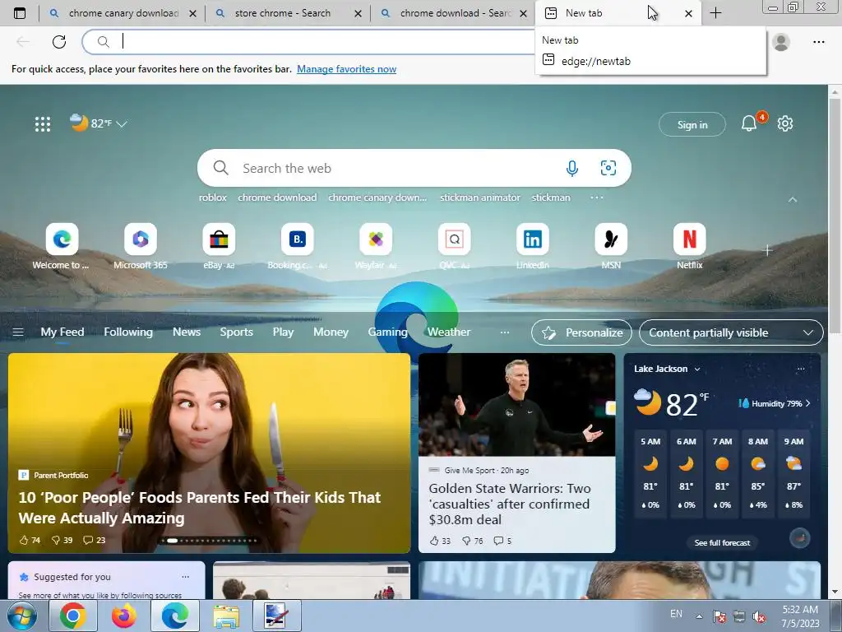Add a new quick link site
Image resolution: width=842 pixels, height=632 pixels.
pyautogui.click(x=767, y=250)
